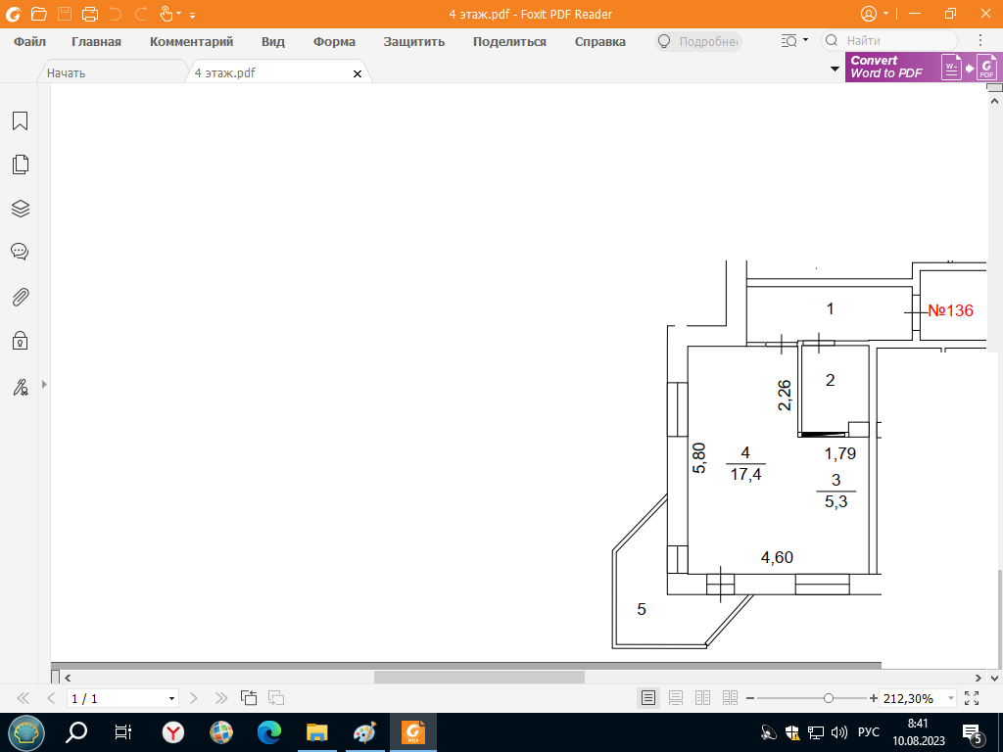This screenshot has height=752, width=1003.
Task: Go to previous page arrow
Action: pyautogui.click(x=51, y=697)
